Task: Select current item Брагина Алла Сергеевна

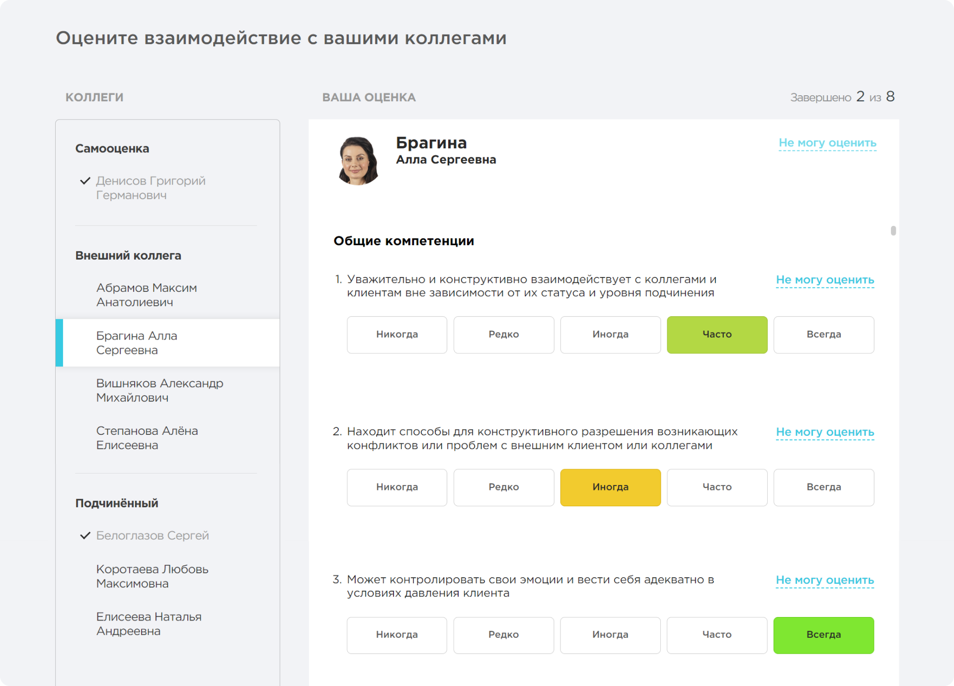Action: (137, 343)
